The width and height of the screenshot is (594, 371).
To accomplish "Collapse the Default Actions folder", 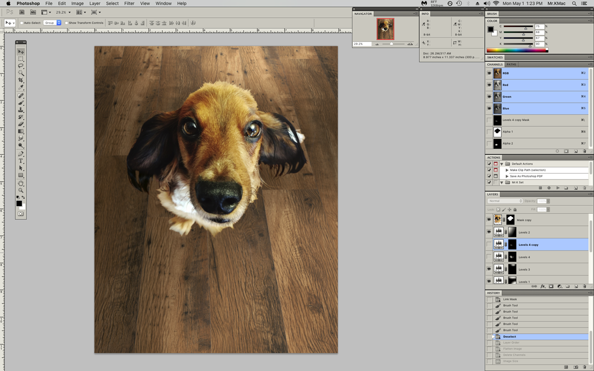I will [x=501, y=164].
